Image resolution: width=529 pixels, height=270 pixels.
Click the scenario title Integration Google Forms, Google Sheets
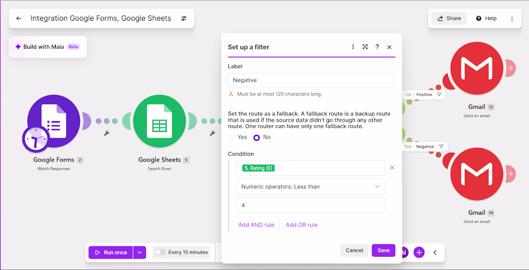point(101,19)
